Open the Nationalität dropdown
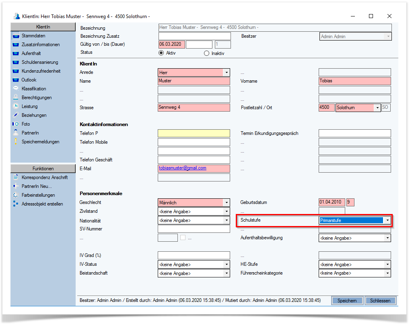The width and height of the screenshot is (412, 326). (227, 220)
